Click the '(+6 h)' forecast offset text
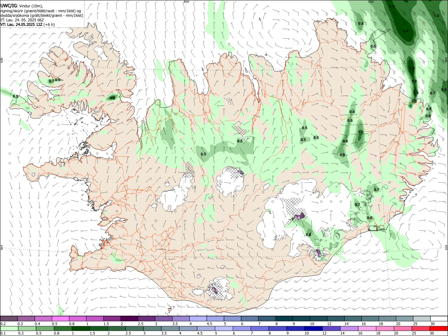This screenshot has width=448, height=336. [x=49, y=24]
